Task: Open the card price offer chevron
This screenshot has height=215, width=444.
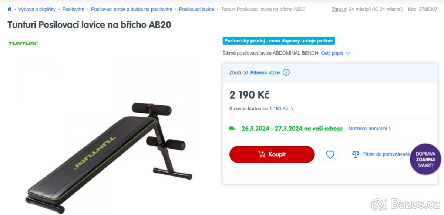Action: 292,109
